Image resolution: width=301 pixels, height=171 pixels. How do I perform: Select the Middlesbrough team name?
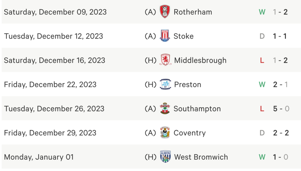pos(200,61)
